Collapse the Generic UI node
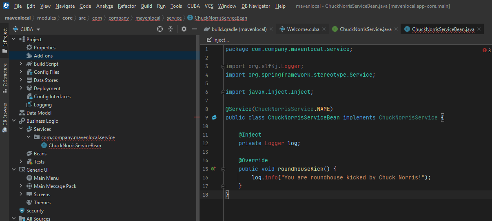492x221 pixels. click(14, 170)
